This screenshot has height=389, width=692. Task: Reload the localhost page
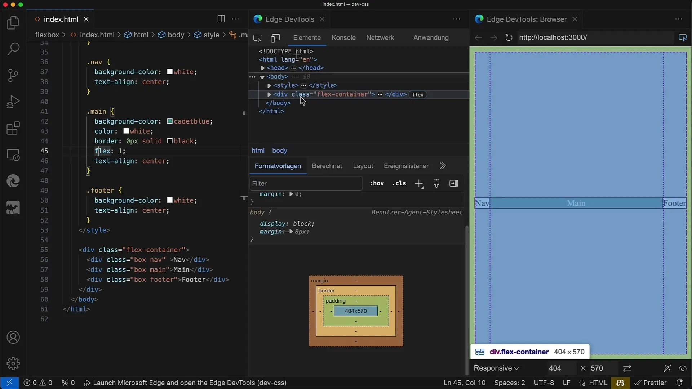point(509,37)
